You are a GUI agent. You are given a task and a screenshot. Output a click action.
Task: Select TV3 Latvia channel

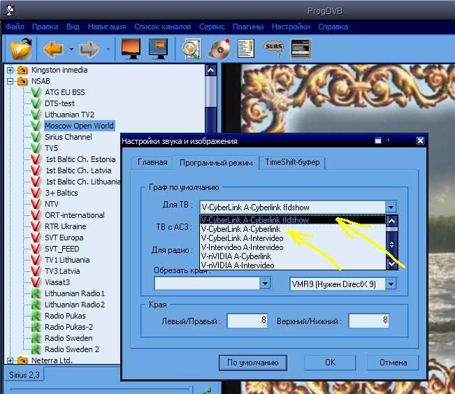62,271
